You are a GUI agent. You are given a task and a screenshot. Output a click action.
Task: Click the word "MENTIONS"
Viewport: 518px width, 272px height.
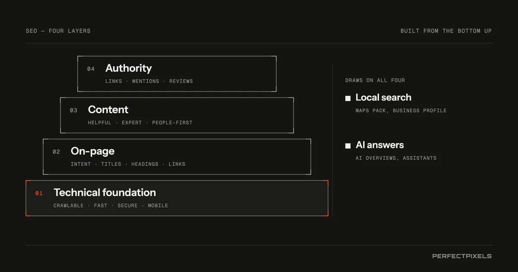tap(145, 81)
